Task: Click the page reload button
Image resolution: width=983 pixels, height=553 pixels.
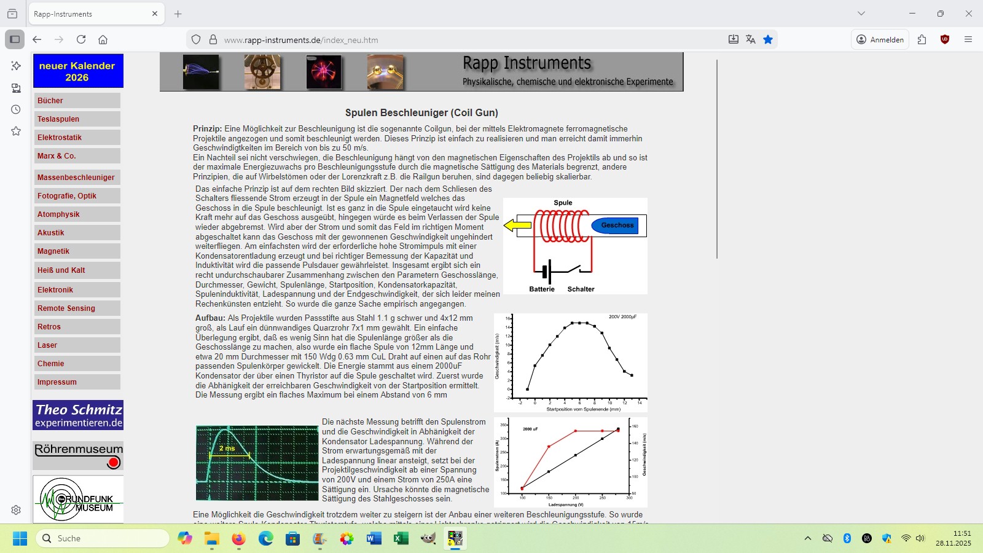Action: coord(81,39)
